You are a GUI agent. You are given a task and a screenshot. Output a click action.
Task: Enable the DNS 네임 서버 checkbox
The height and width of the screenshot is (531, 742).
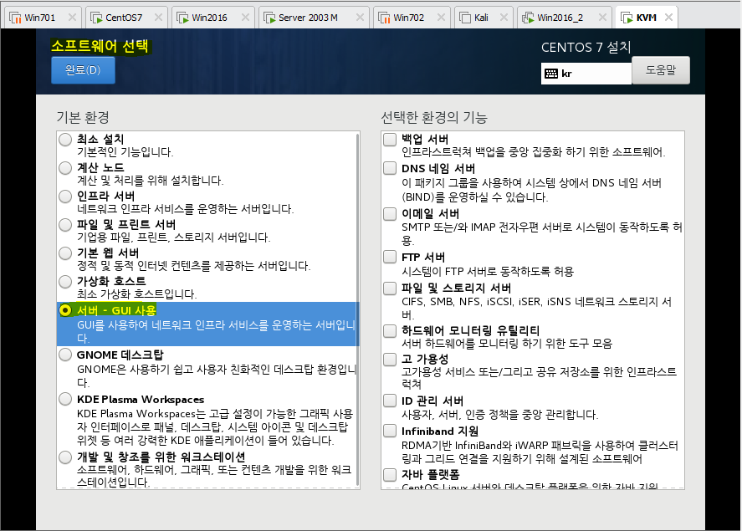390,168
